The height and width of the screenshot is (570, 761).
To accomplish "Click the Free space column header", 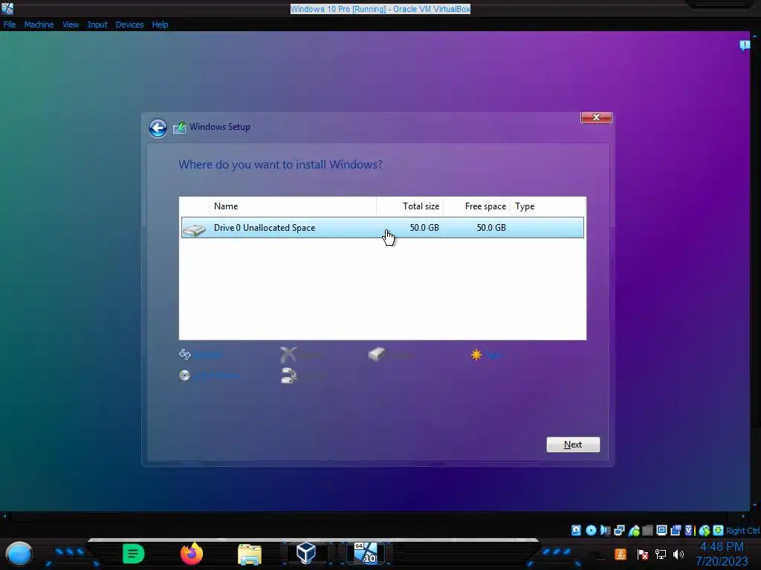I will 476,206.
